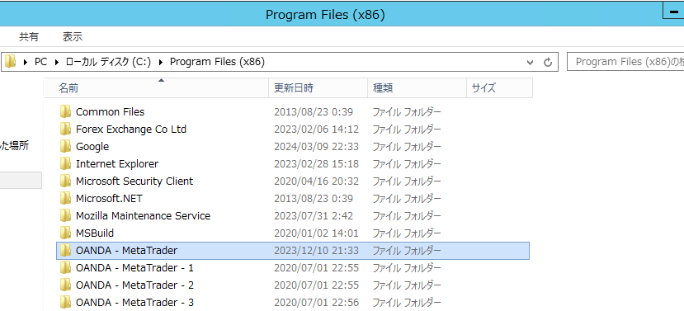This screenshot has width=684, height=311.
Task: Minimize the Program Files (x86) window
Action: point(674,11)
